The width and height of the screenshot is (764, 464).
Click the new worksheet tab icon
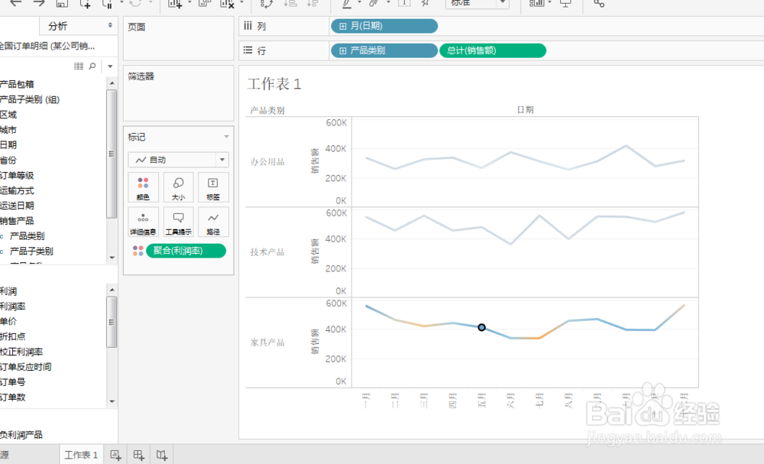pyautogui.click(x=115, y=456)
